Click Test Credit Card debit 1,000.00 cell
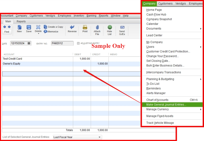Image resolution: width=204 pixels, height=141 pixels. [x=82, y=59]
